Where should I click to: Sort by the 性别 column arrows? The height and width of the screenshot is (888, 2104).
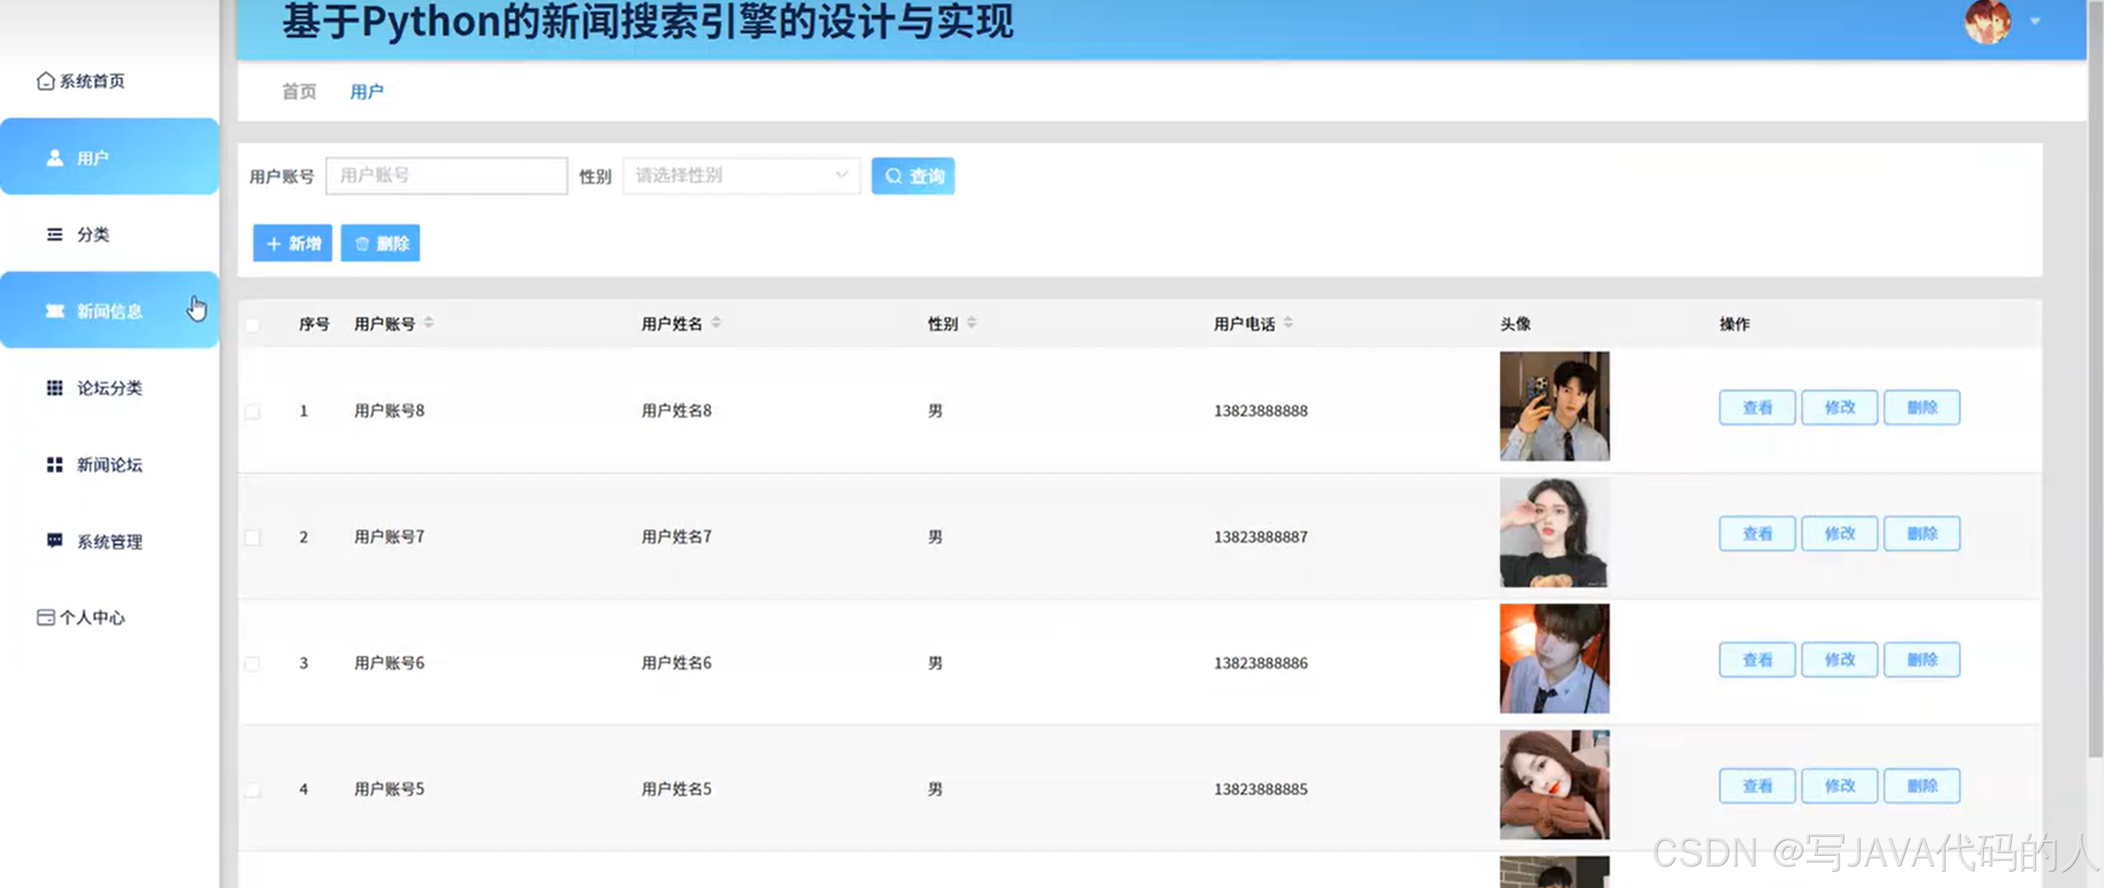click(972, 323)
